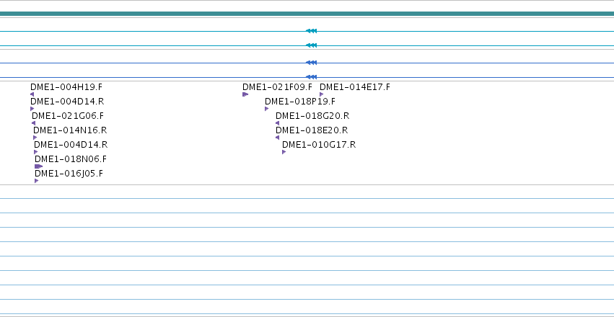Select the DME1-021F09.F feature label
614x317 pixels.
(277, 87)
